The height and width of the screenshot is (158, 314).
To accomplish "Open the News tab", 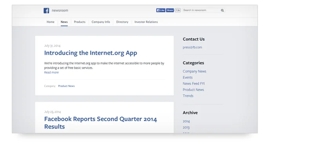I will (64, 22).
